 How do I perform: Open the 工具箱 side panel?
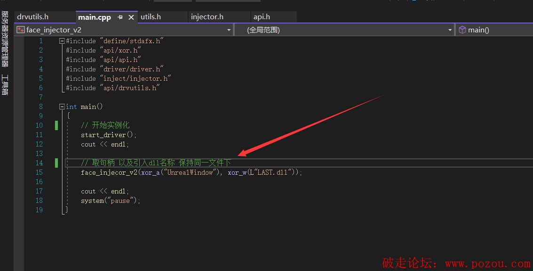5,85
